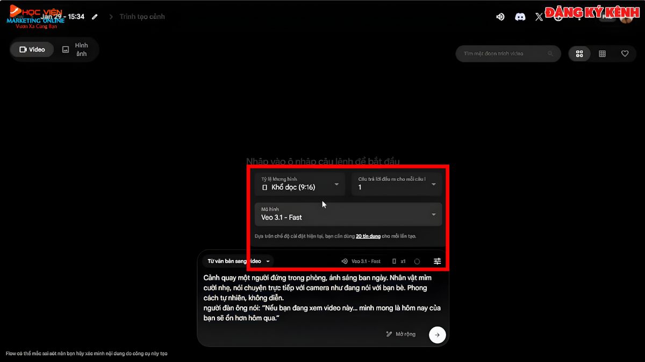Open settings sliders icon in prompt bar
Viewport: 645px width, 362px height.
(x=438, y=261)
